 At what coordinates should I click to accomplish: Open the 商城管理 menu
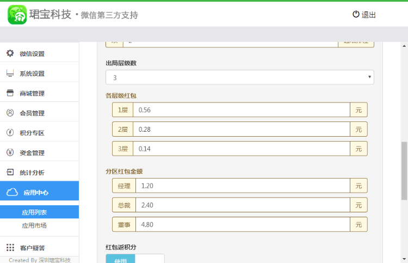(x=40, y=92)
